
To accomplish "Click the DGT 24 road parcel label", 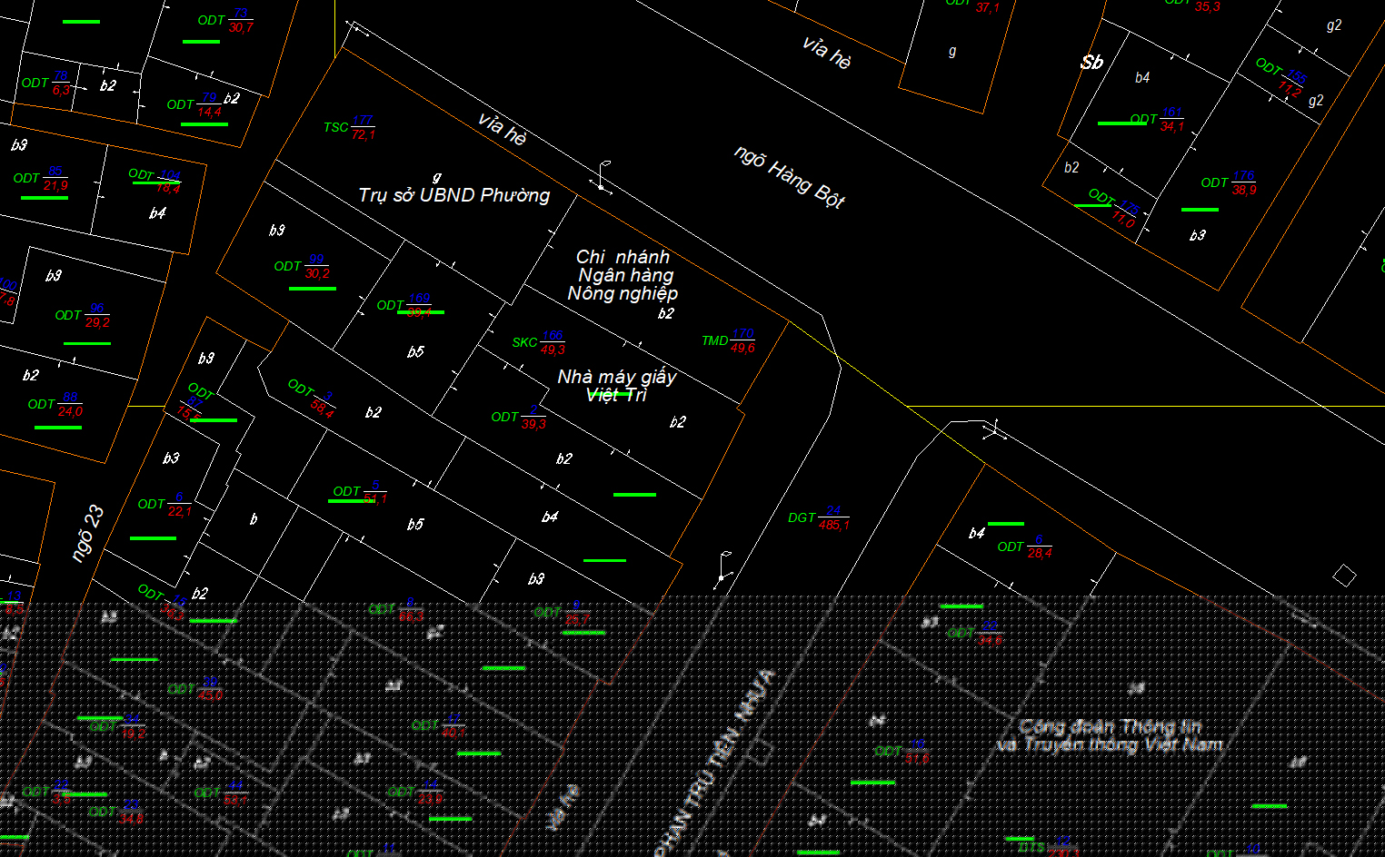I will [x=818, y=517].
